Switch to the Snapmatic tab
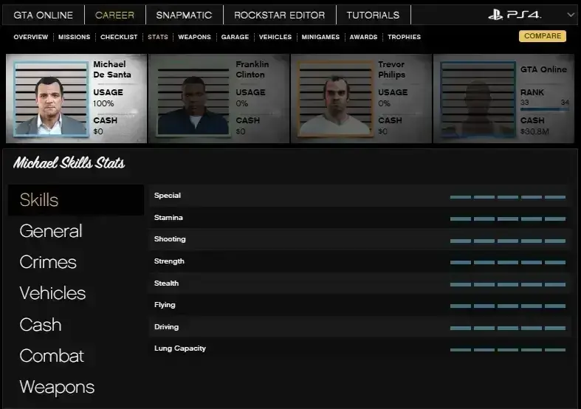 pos(184,15)
